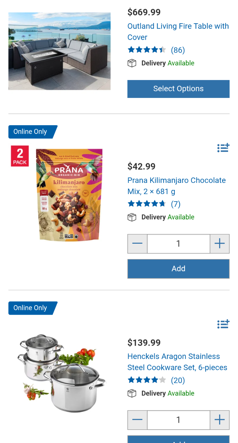Focus the Henckels Cookware quantity field
238x443 pixels.
pos(178,420)
